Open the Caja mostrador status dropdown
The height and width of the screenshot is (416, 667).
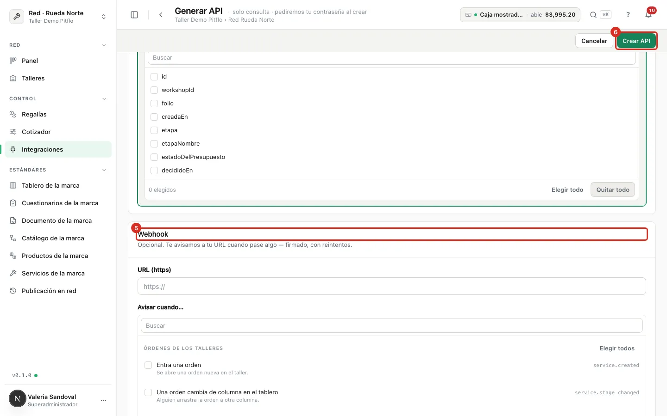[x=520, y=15]
